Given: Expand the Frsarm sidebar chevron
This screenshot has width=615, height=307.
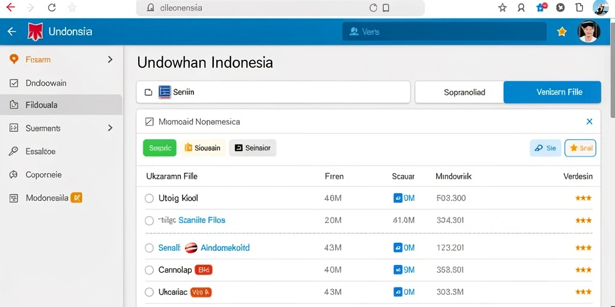Looking at the screenshot, I should [x=111, y=59].
